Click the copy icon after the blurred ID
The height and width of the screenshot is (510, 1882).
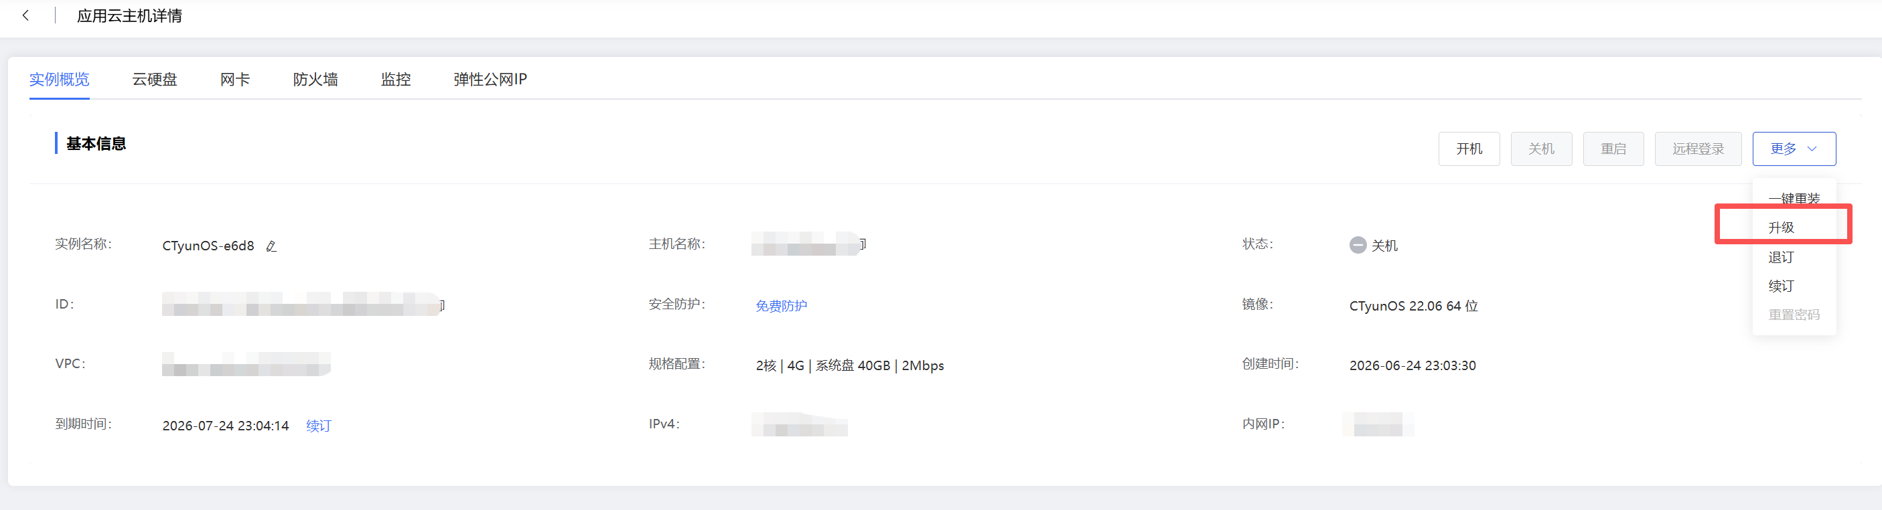(442, 305)
